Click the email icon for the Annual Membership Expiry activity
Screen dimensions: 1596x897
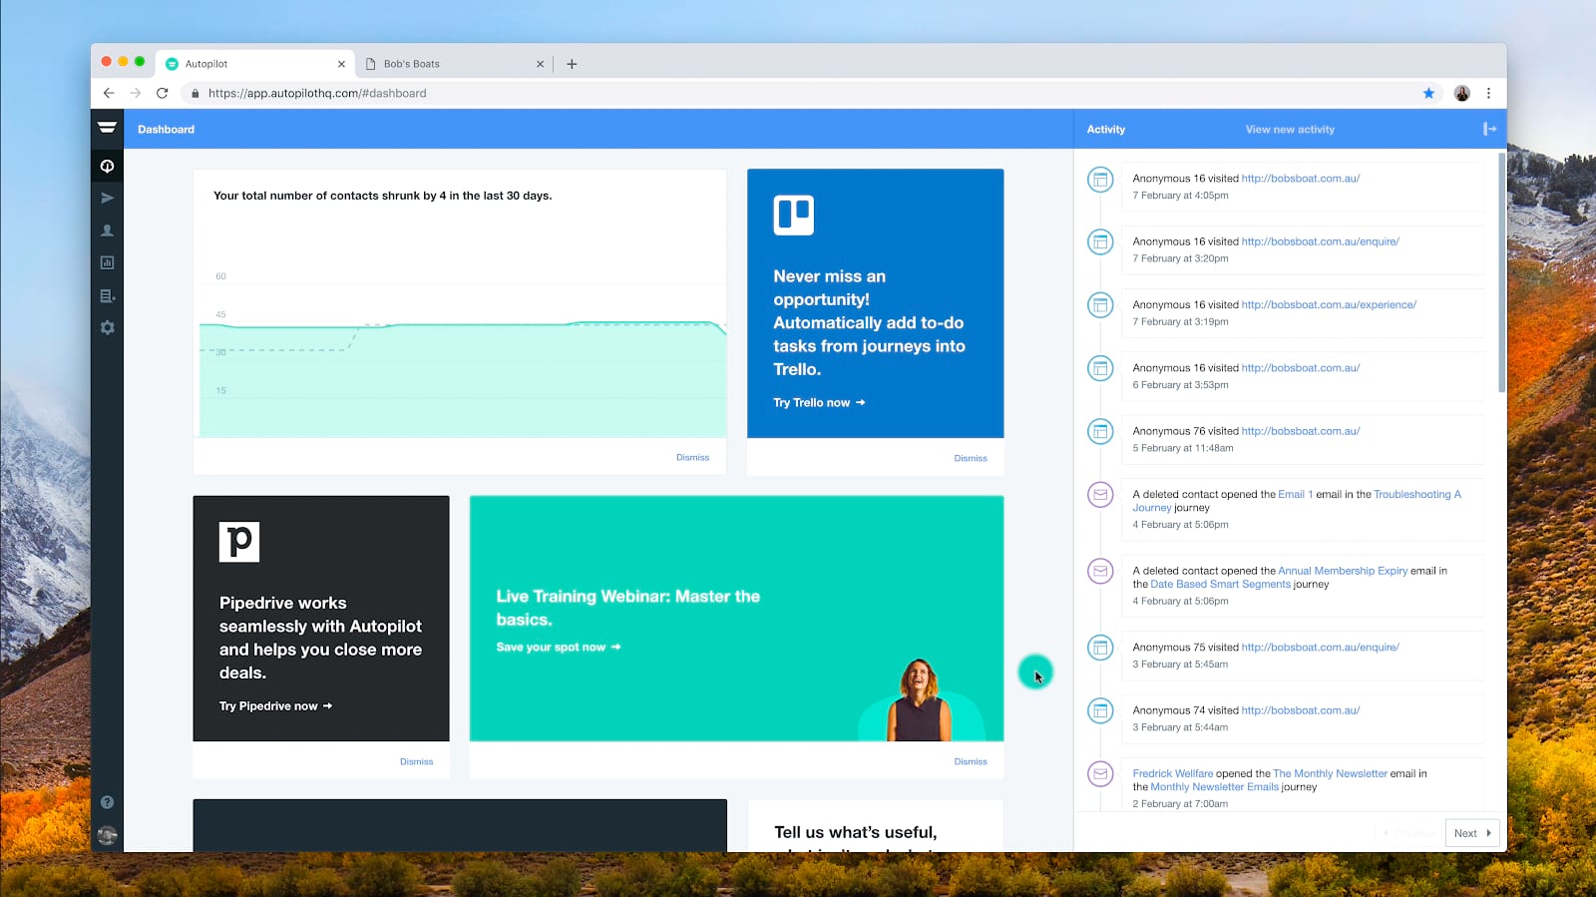tap(1100, 571)
